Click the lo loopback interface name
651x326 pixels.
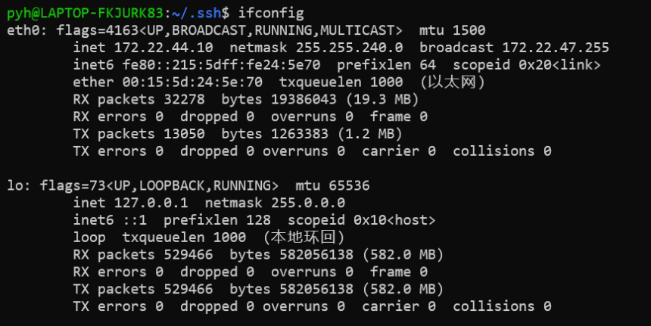tap(14, 185)
